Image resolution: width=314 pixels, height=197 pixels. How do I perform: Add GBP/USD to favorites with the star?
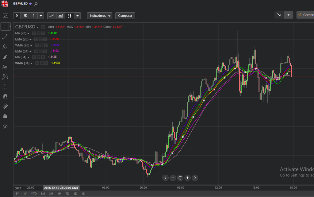(x=30, y=4)
